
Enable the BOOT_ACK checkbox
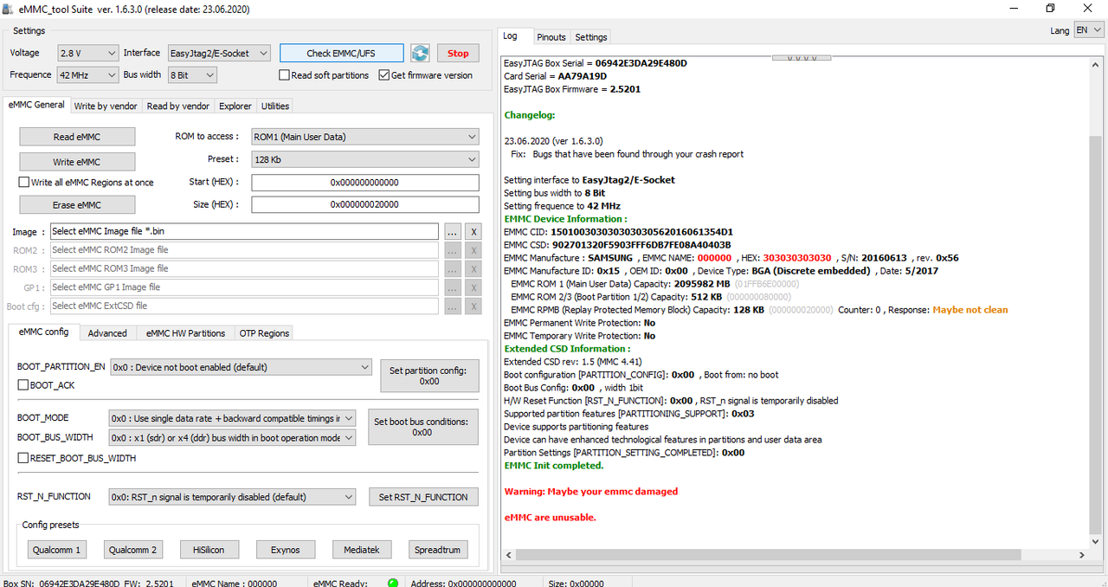(23, 385)
